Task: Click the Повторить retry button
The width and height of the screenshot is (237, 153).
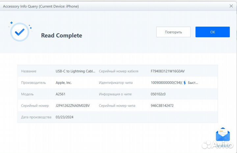Action: coord(173,32)
